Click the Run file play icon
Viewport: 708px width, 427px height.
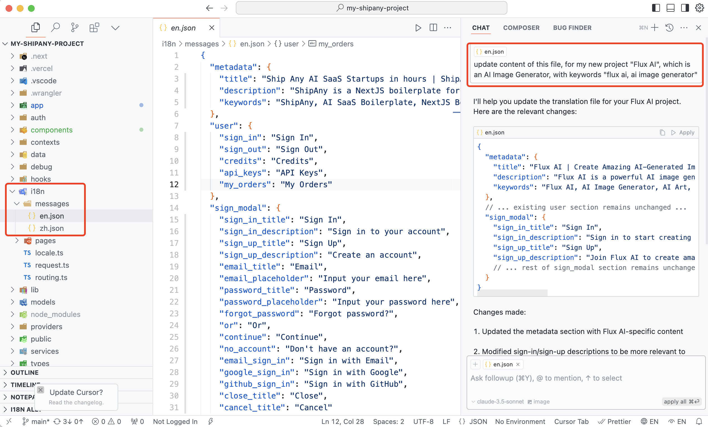coord(418,28)
